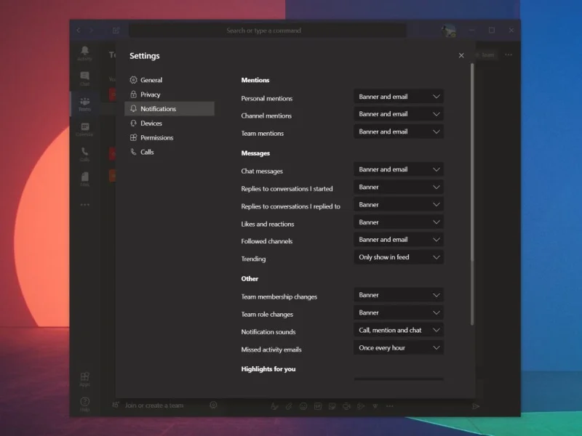This screenshot has height=436, width=582.
Task: Open the Trending notification dropdown
Action: pos(398,257)
